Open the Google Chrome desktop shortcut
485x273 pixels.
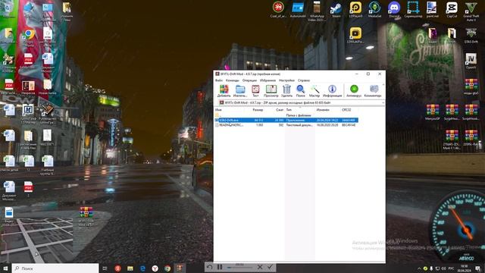click(x=28, y=37)
